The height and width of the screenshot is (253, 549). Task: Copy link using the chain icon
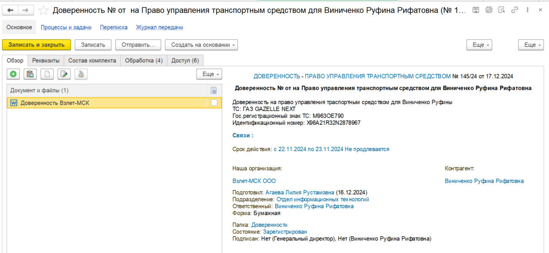pos(515,10)
